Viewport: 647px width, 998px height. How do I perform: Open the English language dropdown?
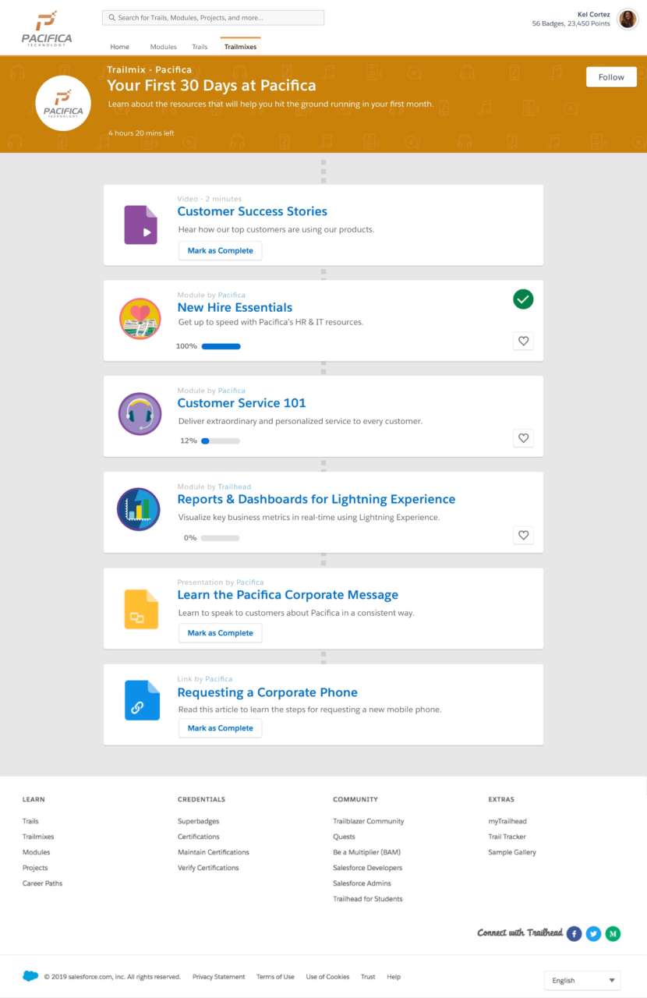point(582,980)
